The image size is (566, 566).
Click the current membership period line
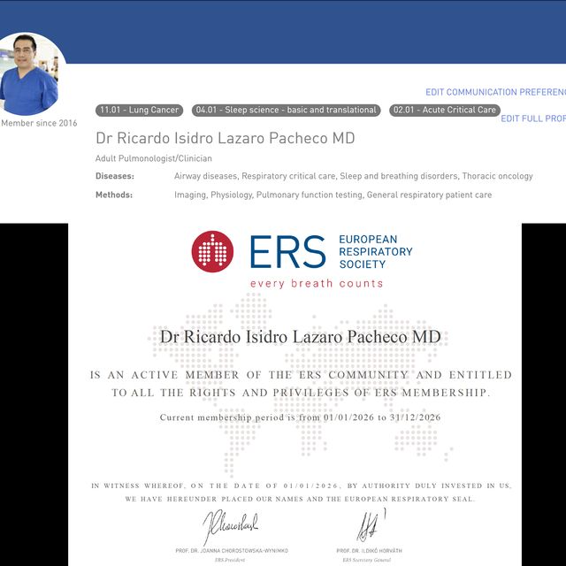301,417
